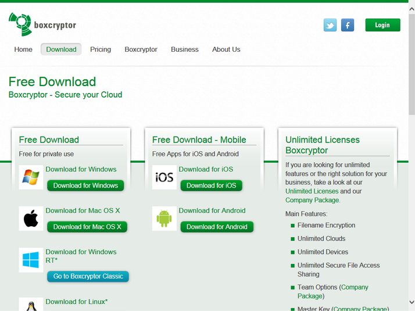Click the Unlimited Devices feature text
The width and height of the screenshot is (415, 311).
[x=323, y=252]
